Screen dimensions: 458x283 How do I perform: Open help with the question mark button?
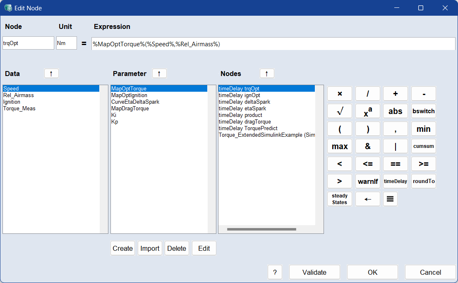(275, 272)
